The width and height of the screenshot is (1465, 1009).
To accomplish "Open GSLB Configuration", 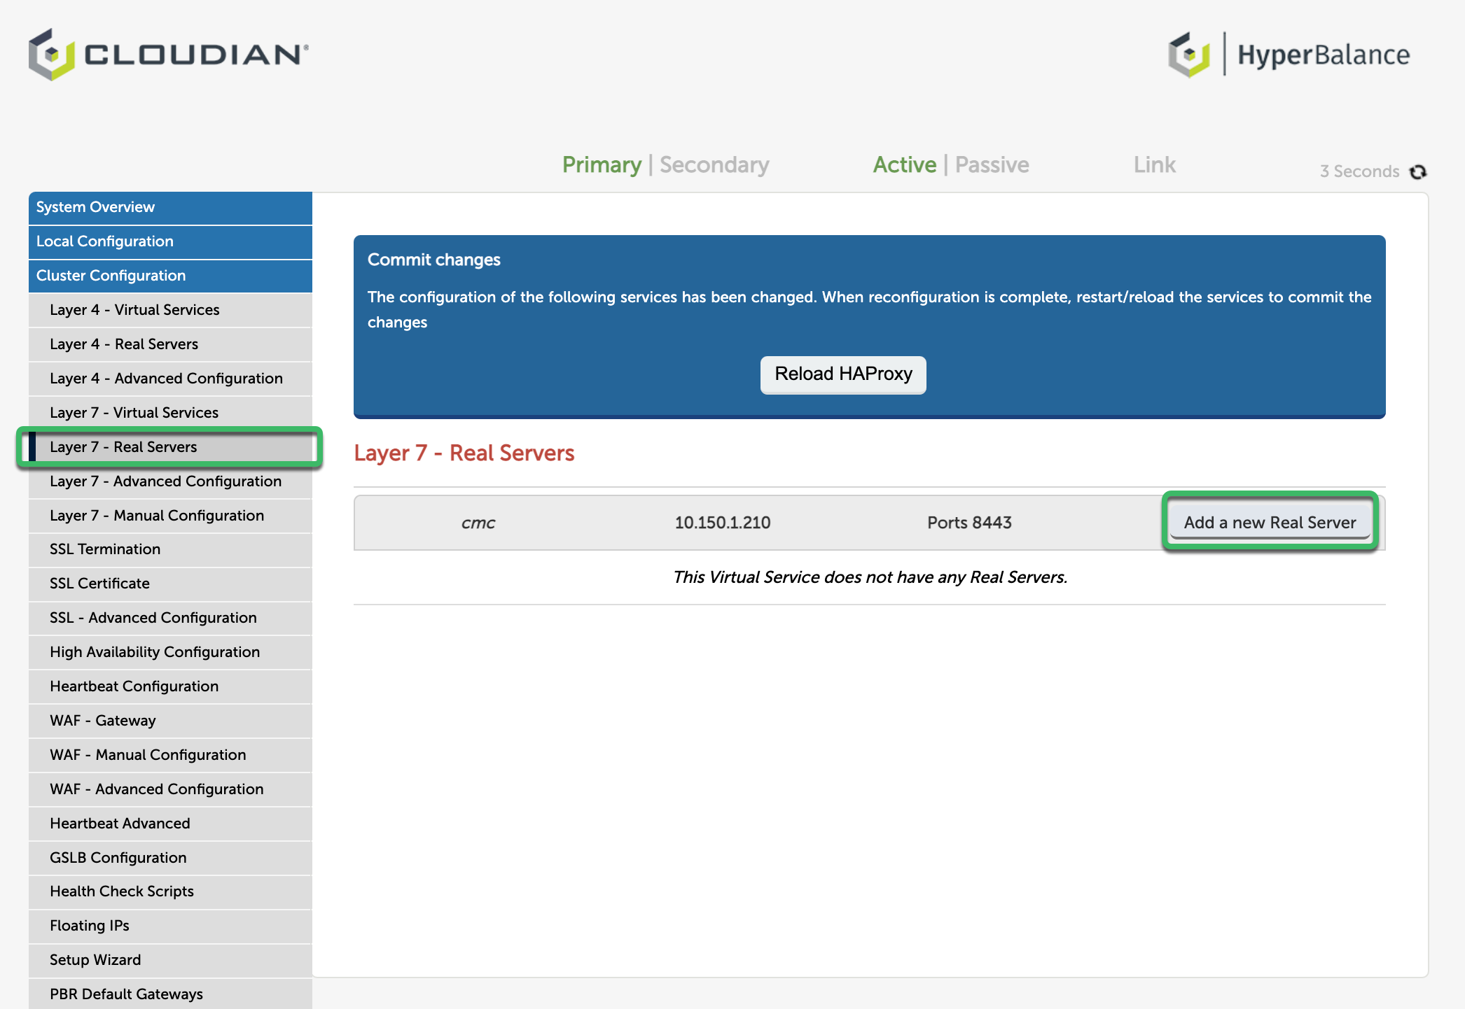I will 170,858.
